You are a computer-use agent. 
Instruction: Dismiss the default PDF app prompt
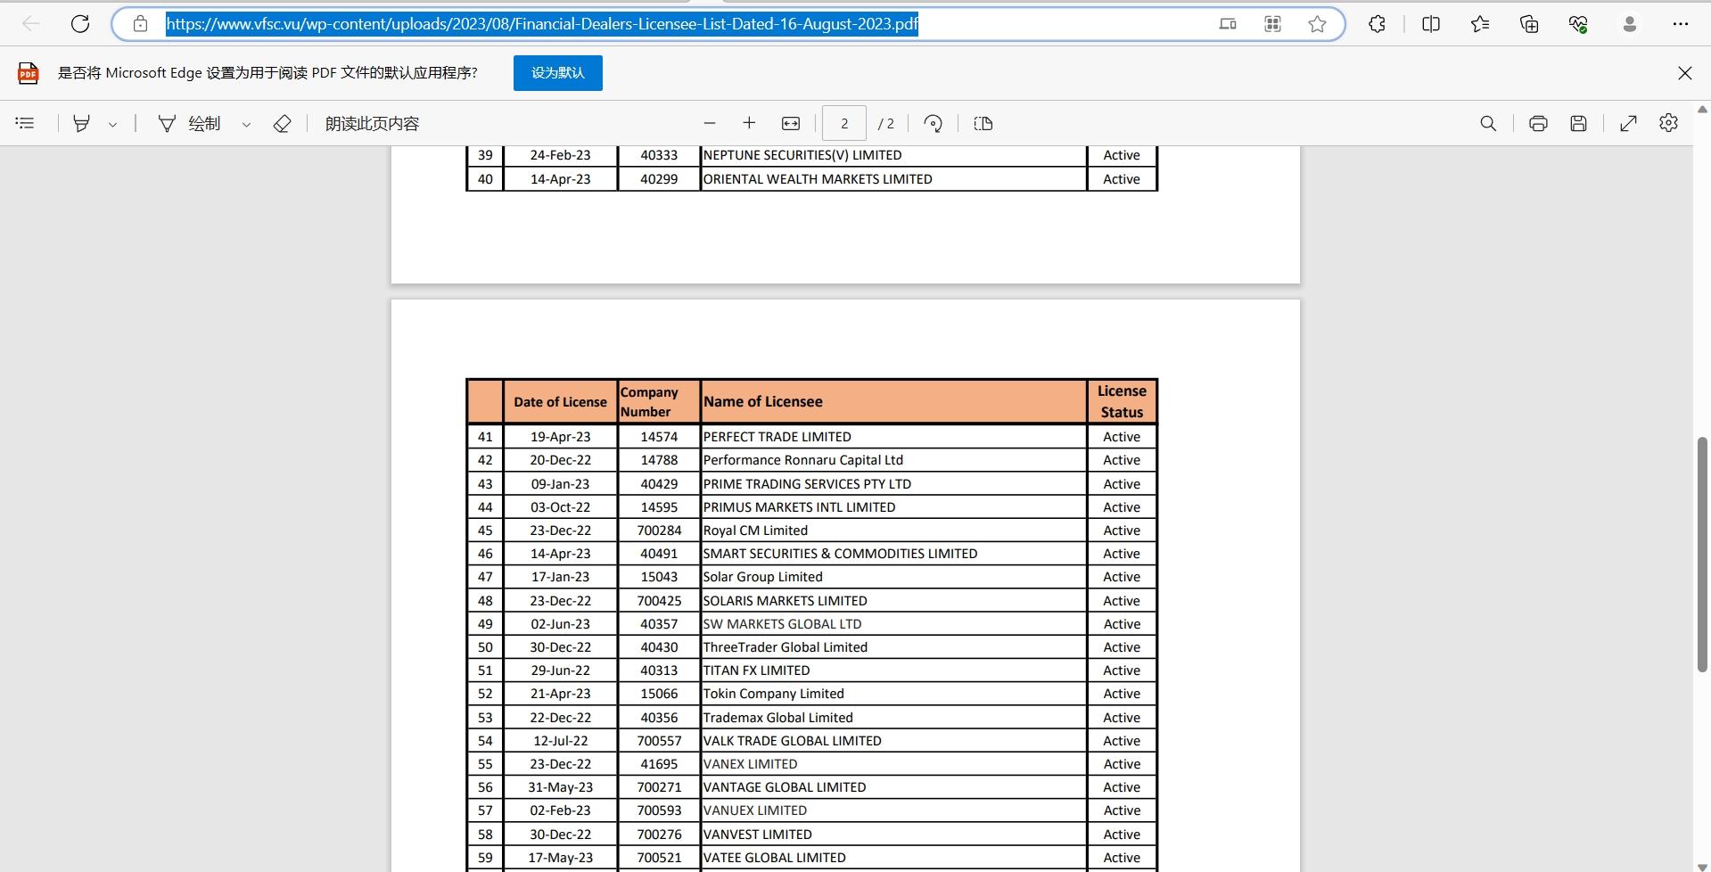(1685, 73)
